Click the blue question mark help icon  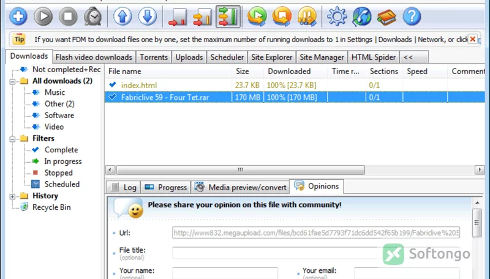tap(412, 17)
